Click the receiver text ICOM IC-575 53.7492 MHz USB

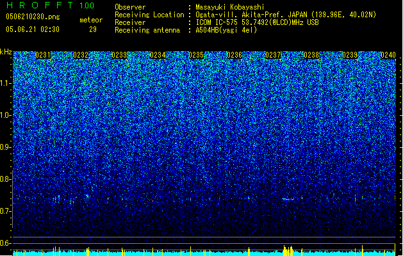pyautogui.click(x=258, y=22)
